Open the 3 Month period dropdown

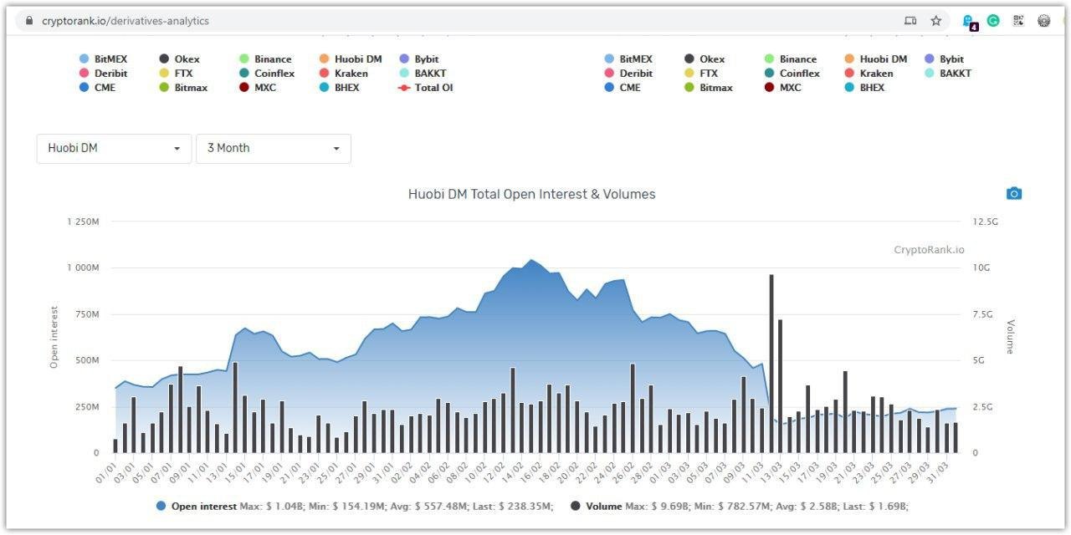point(274,148)
